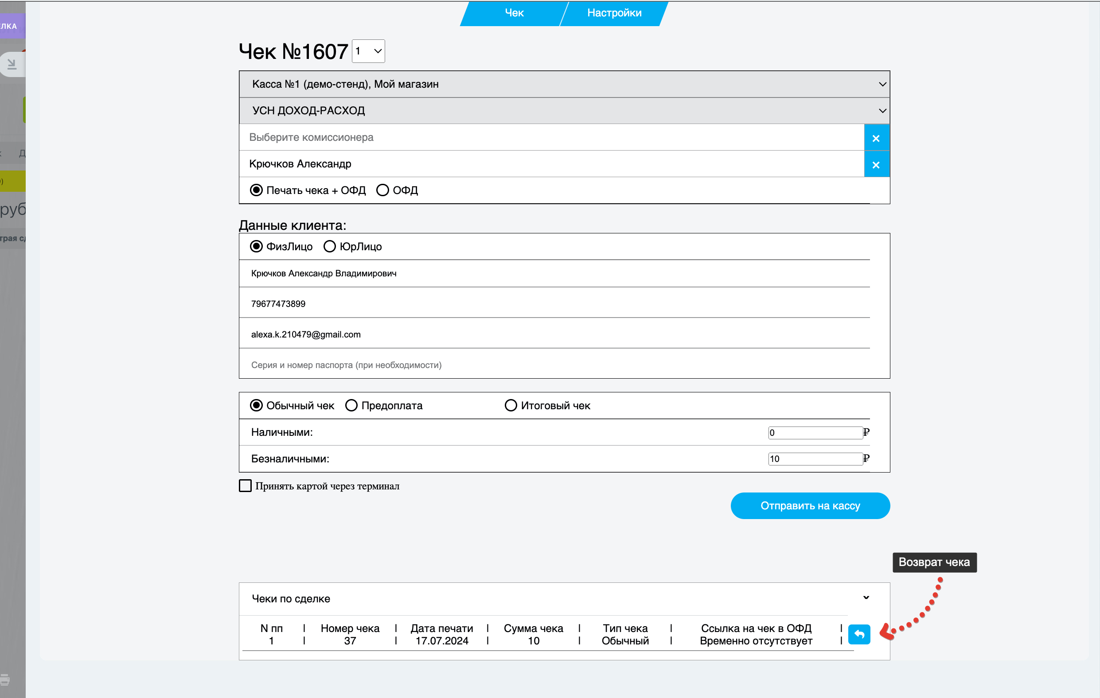The width and height of the screenshot is (1100, 698).
Task: Select the ЮрЛицо client type
Action: [329, 247]
